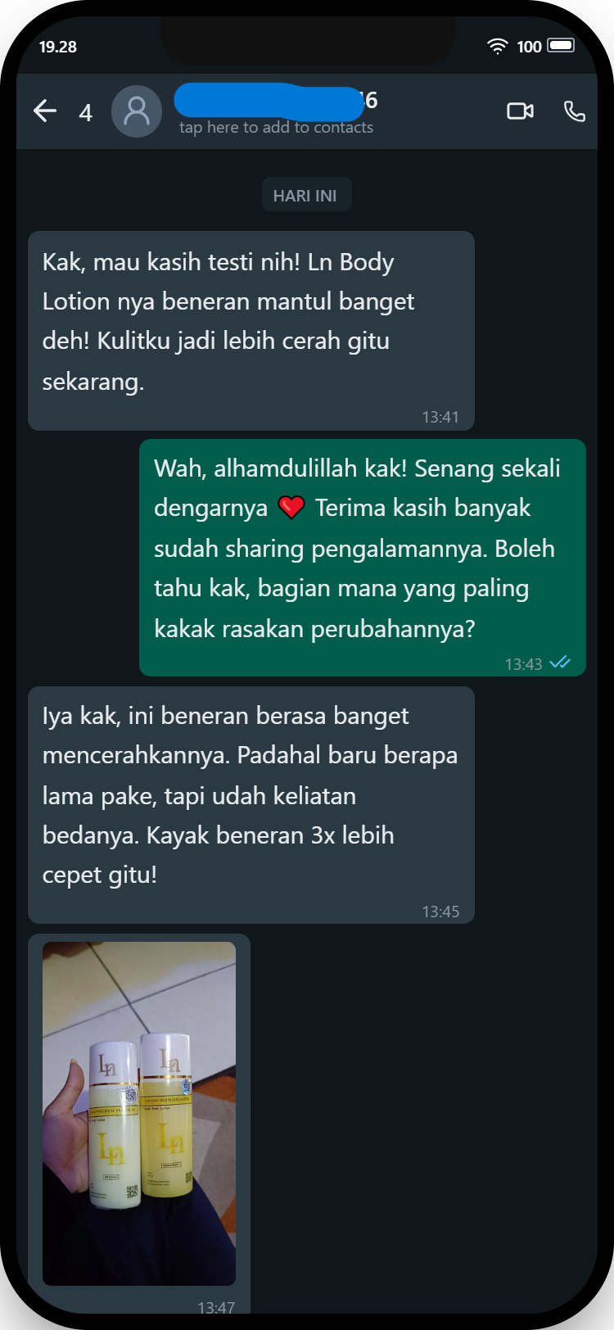Screen dimensions: 614x1330
Task: Tap the 13:41 timestamp on first message
Action: coord(440,417)
